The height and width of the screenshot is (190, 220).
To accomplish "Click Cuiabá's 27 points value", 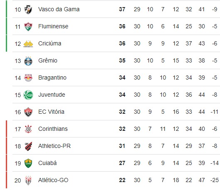I will coord(122,163).
